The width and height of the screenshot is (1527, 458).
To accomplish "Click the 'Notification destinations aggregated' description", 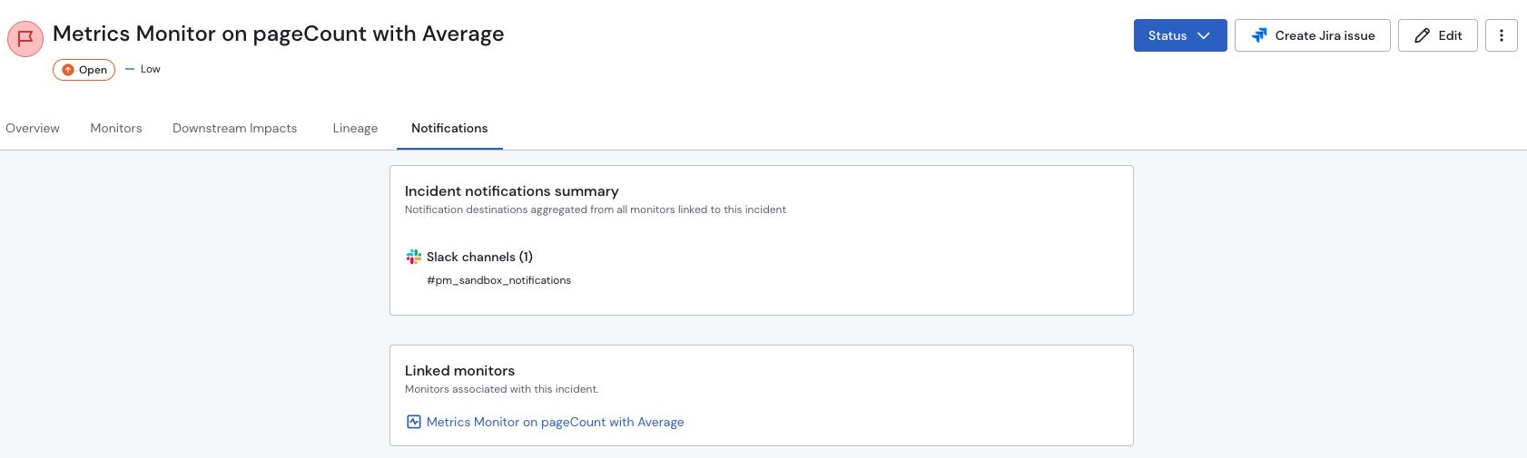I will [596, 210].
